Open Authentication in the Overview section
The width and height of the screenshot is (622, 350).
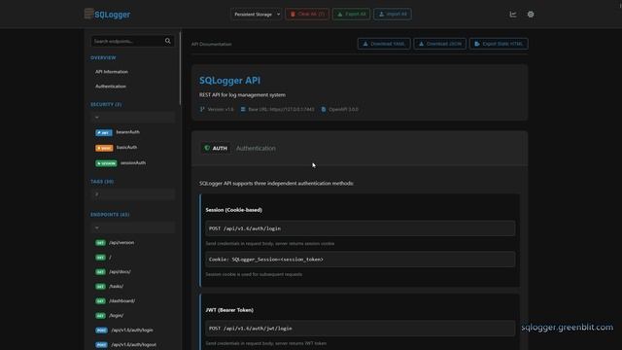point(111,87)
